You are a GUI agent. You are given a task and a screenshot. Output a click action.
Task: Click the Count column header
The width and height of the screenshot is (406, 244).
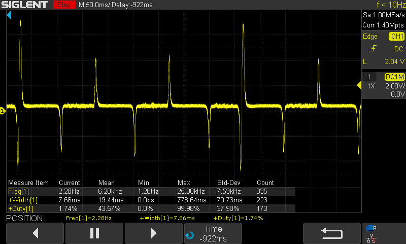[x=265, y=183]
